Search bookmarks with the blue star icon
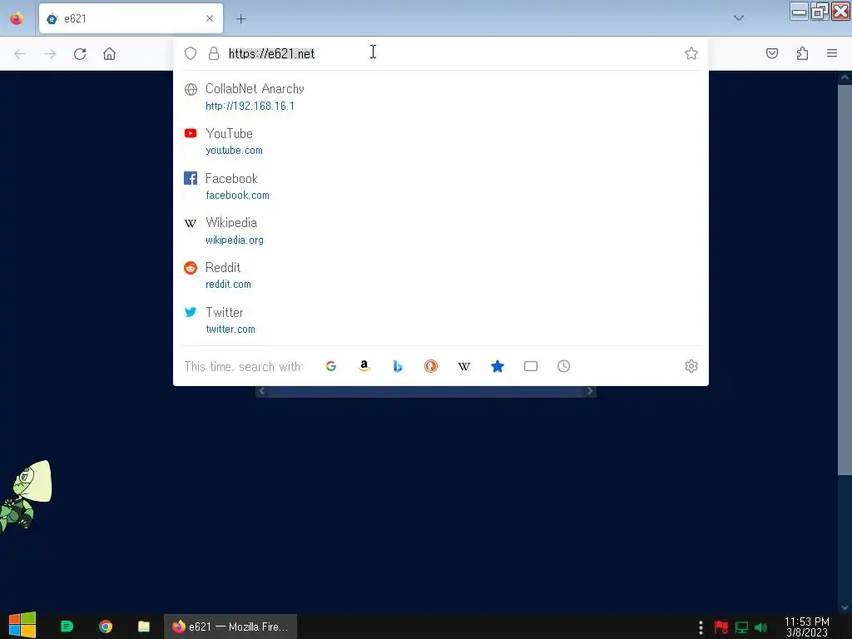Screen dimensions: 852x639 [498, 366]
